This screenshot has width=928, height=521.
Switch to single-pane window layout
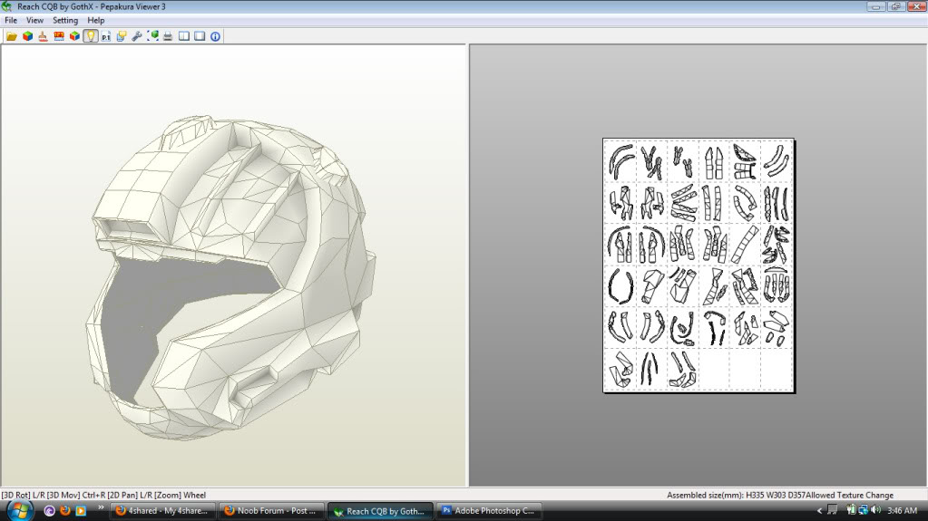200,36
